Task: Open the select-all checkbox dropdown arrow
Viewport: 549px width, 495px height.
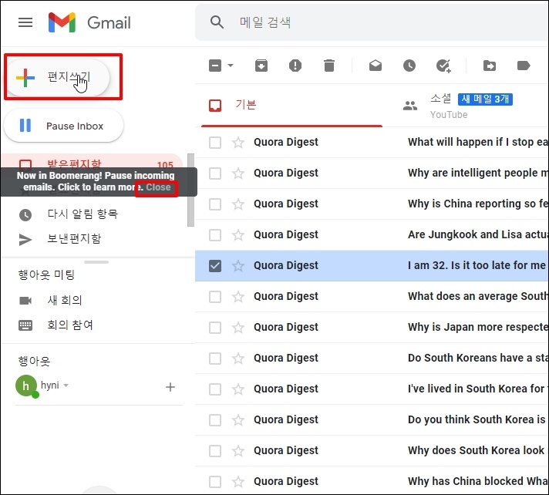Action: [x=231, y=65]
